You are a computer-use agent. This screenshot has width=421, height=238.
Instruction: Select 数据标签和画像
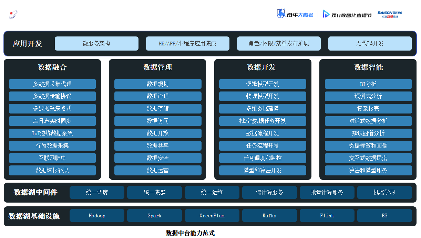point(368,146)
